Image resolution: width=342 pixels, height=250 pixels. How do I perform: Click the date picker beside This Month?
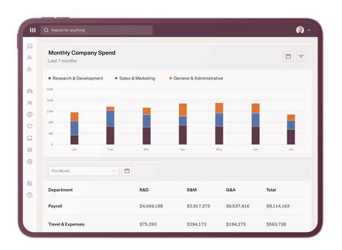point(127,171)
